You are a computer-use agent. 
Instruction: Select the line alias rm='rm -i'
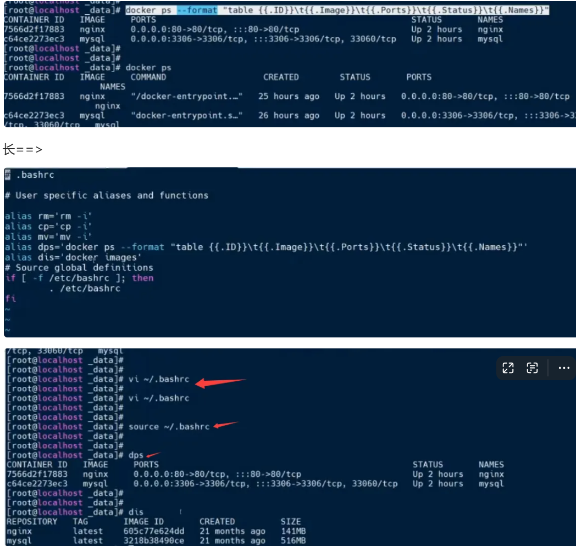[48, 216]
